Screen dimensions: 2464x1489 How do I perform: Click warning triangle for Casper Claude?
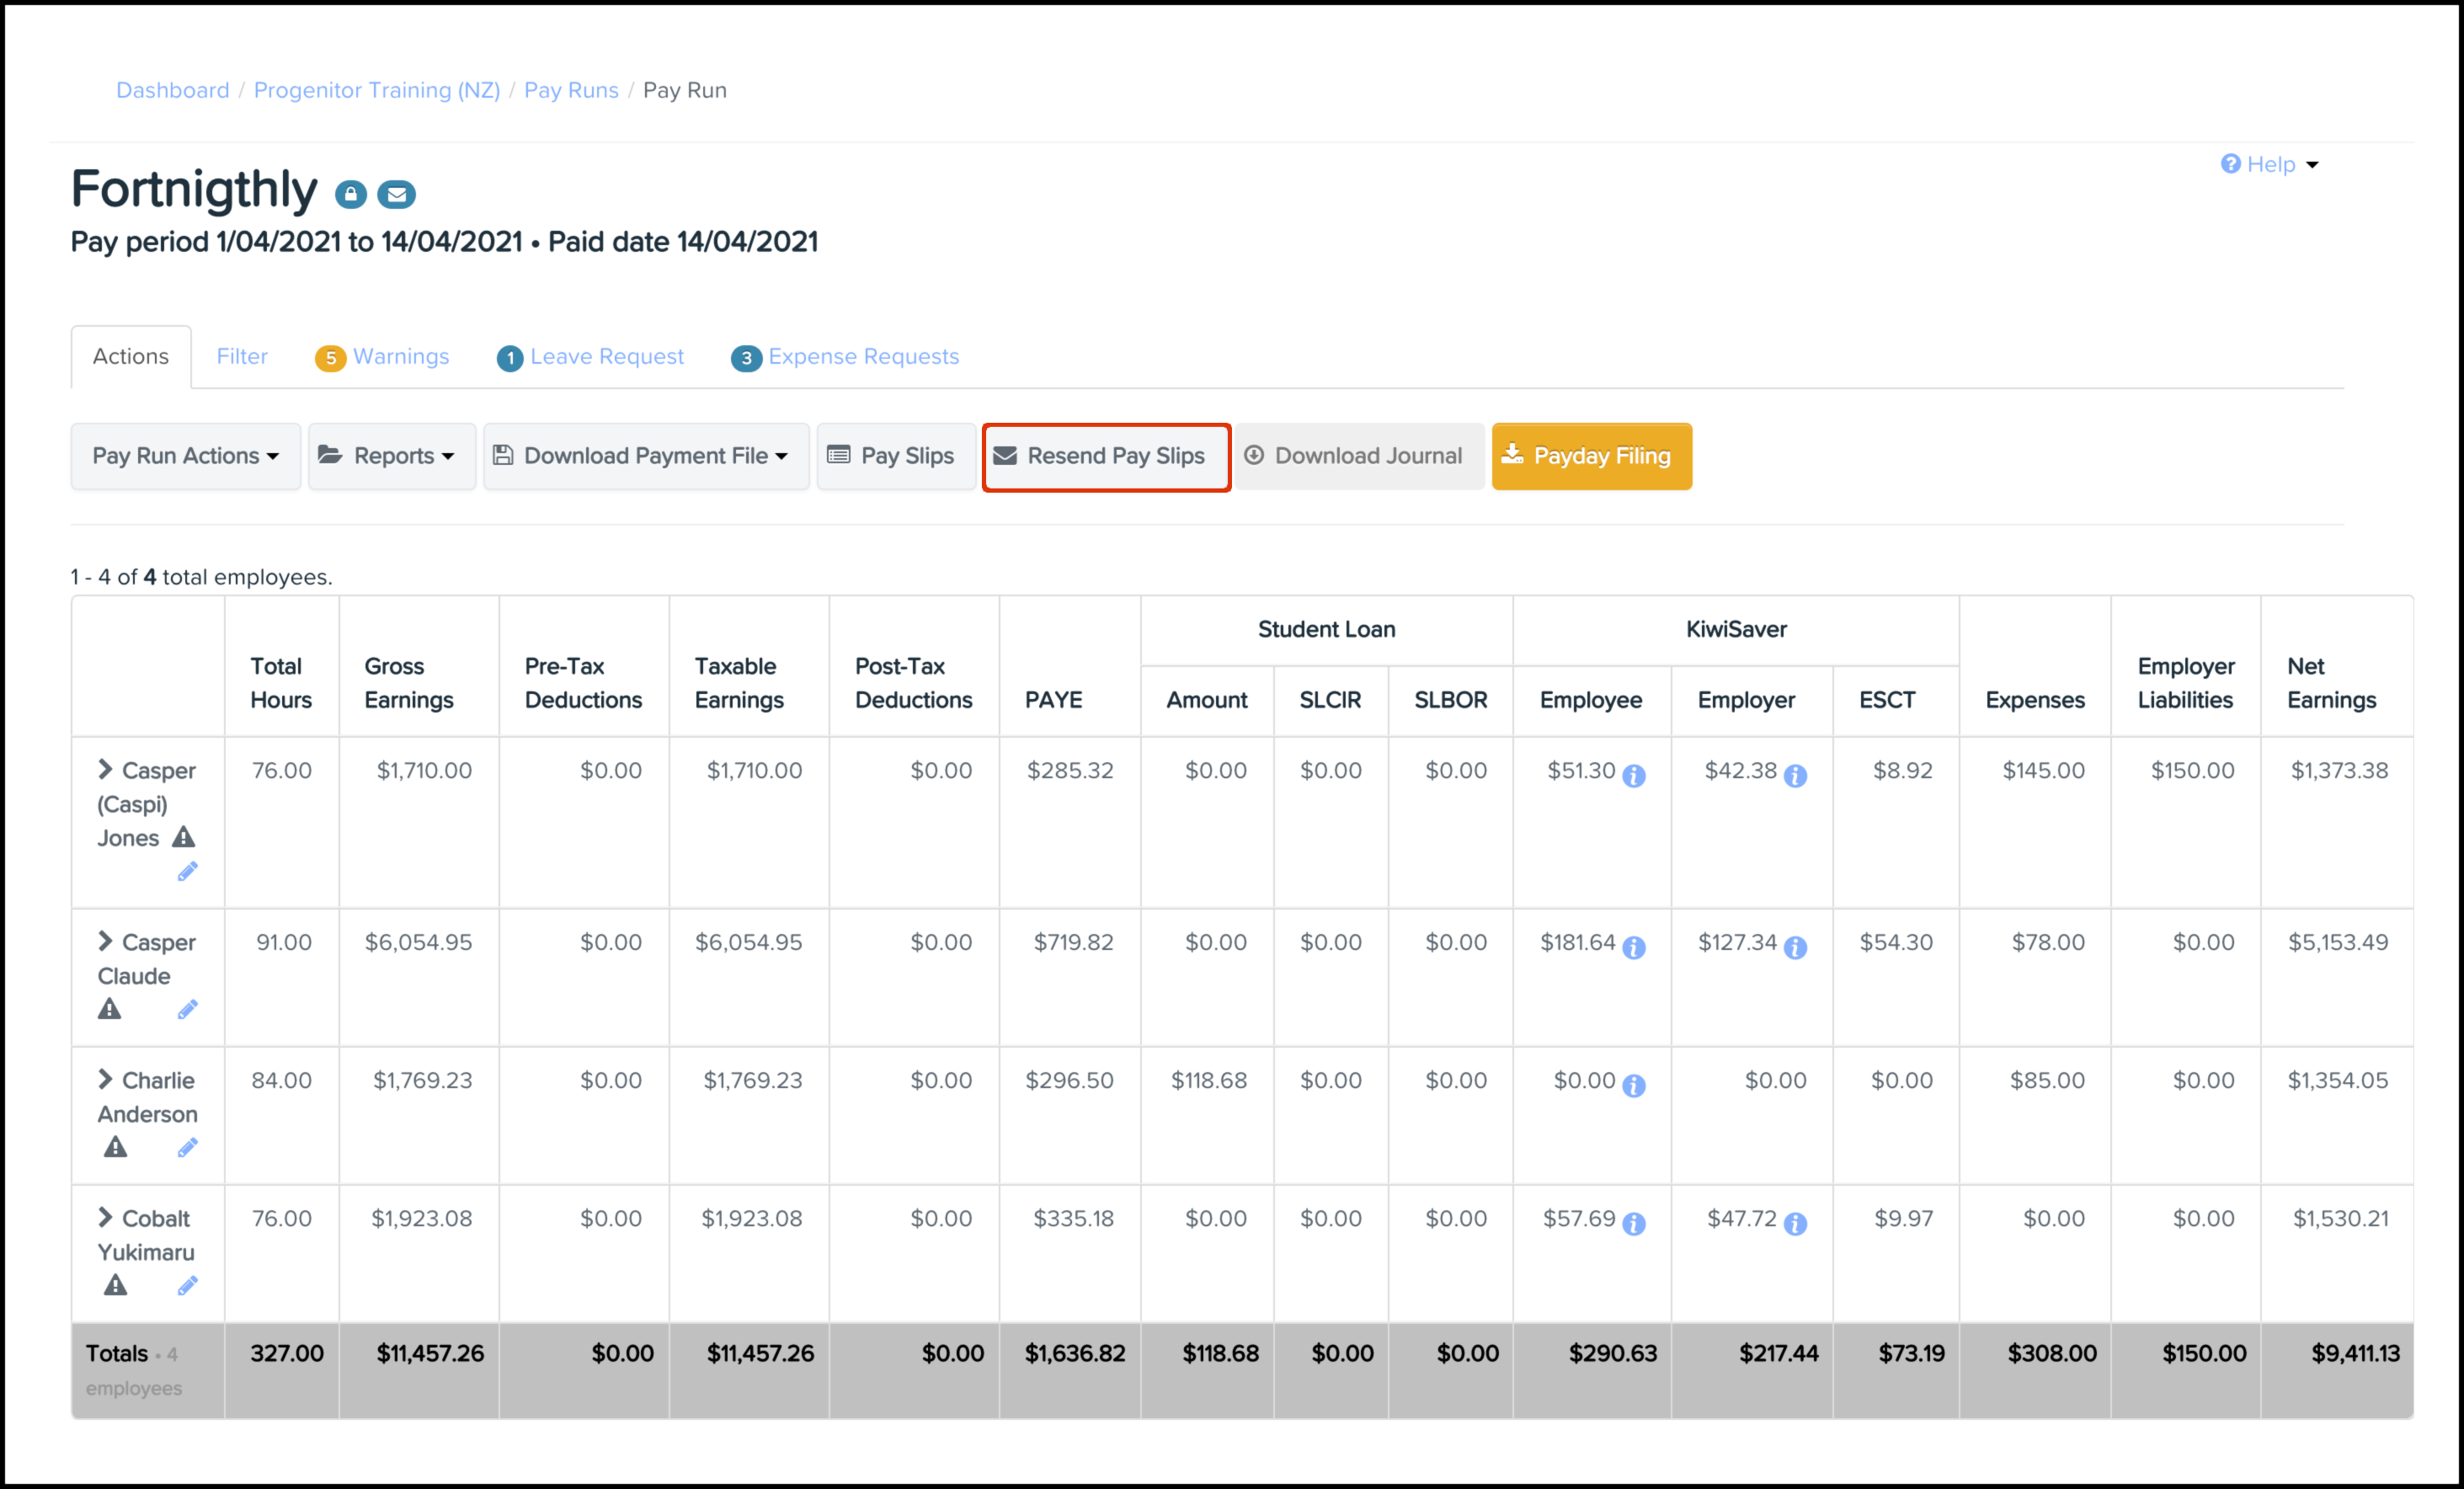pyautogui.click(x=110, y=1009)
